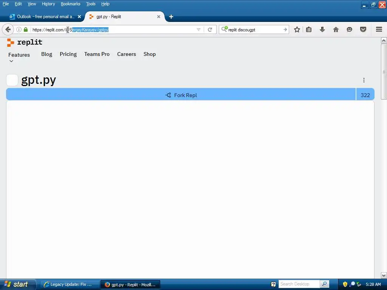Open the repl three-dot options menu

point(364,80)
